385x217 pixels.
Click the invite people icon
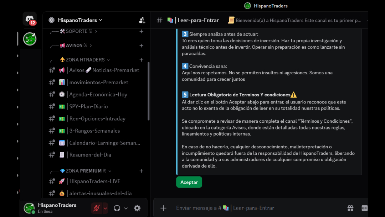click(x=142, y=20)
